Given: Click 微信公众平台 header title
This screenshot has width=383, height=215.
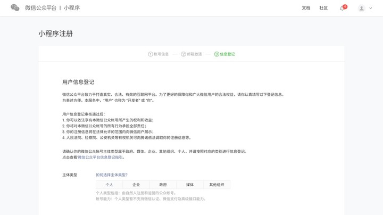Looking at the screenshot, I should 40,8.
